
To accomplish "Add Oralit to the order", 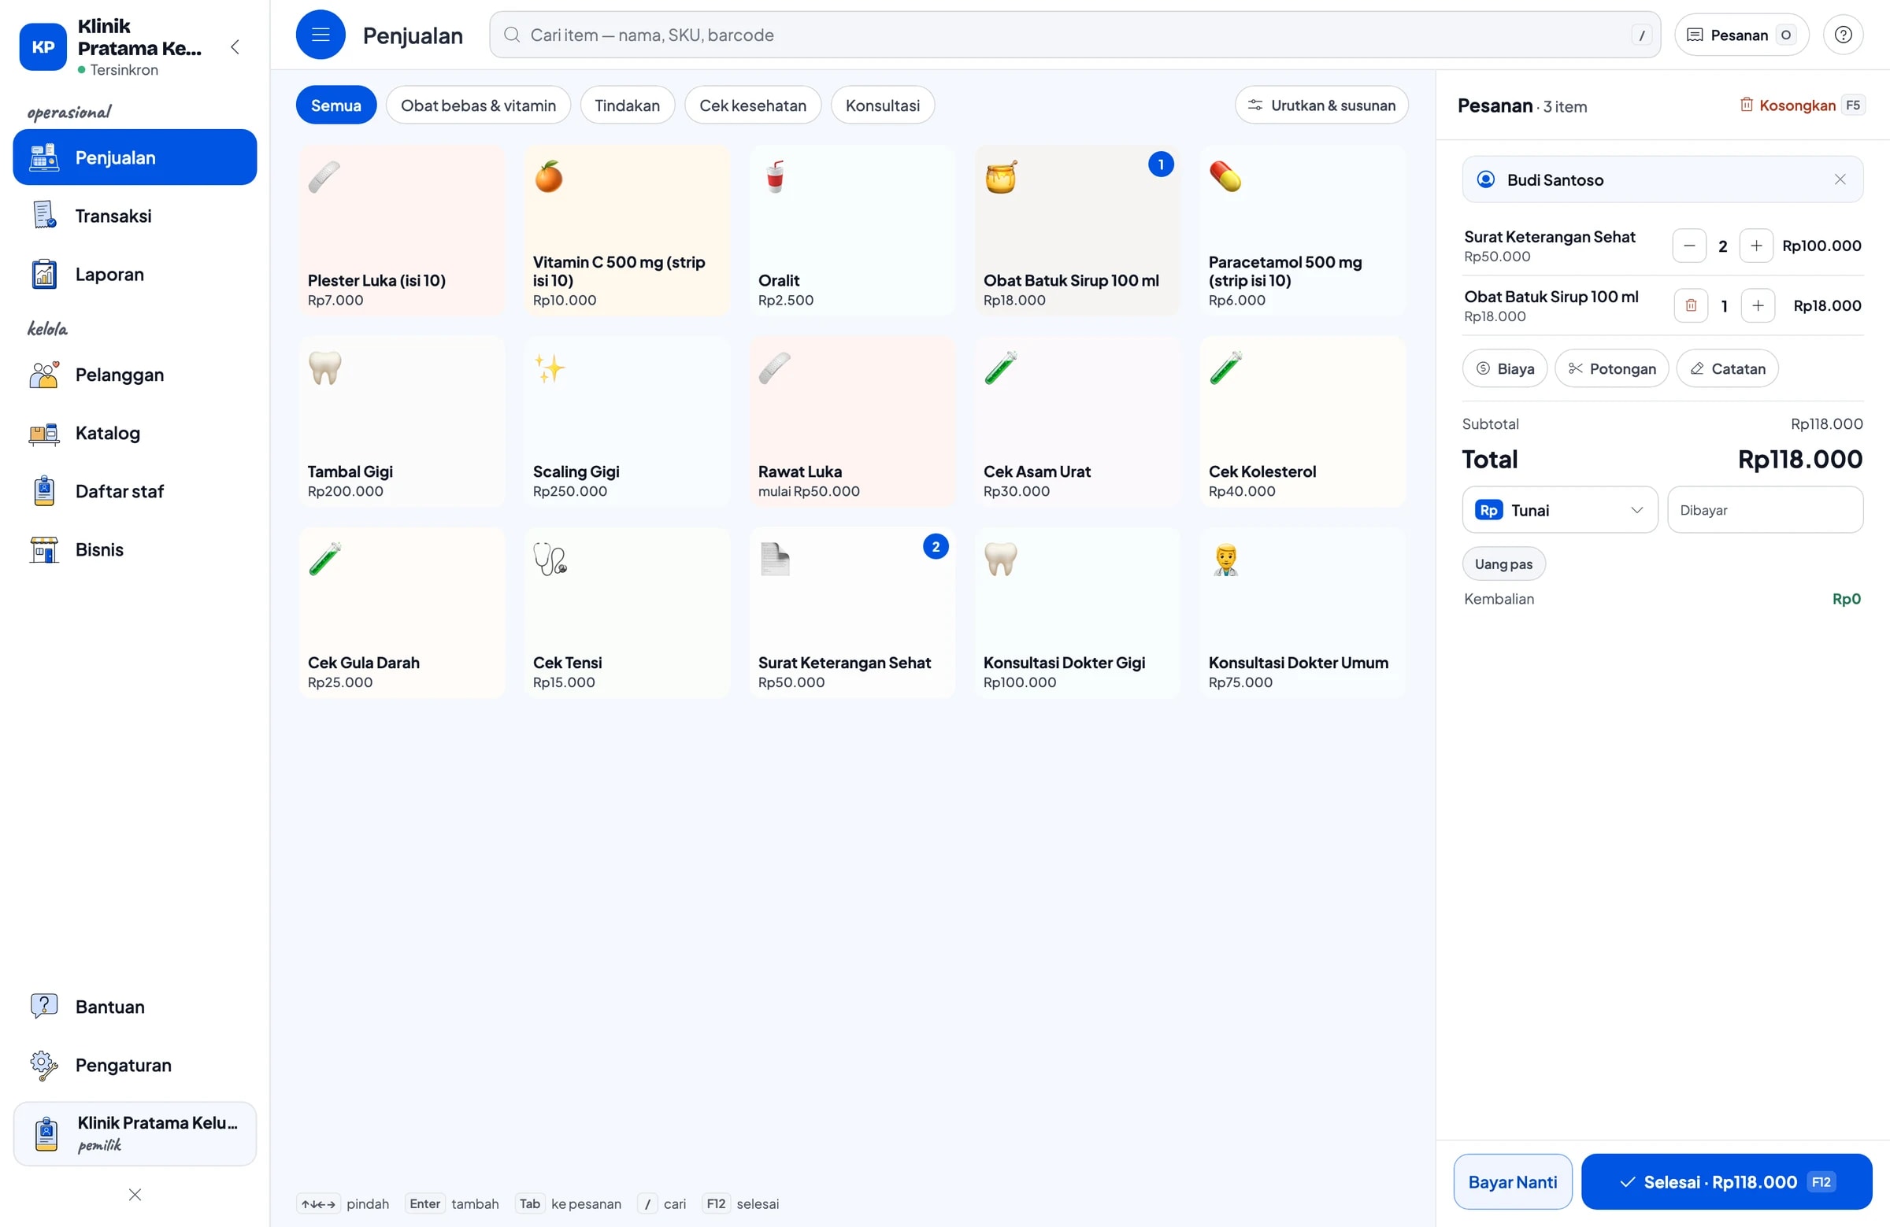I will coord(852,230).
